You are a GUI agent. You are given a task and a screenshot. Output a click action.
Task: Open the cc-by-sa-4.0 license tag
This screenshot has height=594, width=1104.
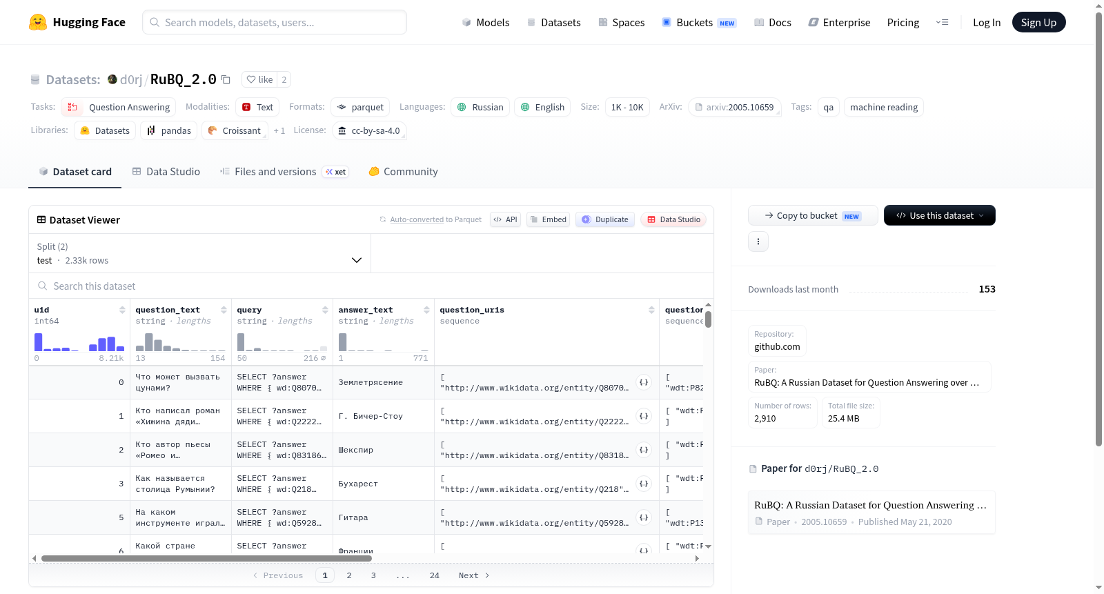coord(369,130)
